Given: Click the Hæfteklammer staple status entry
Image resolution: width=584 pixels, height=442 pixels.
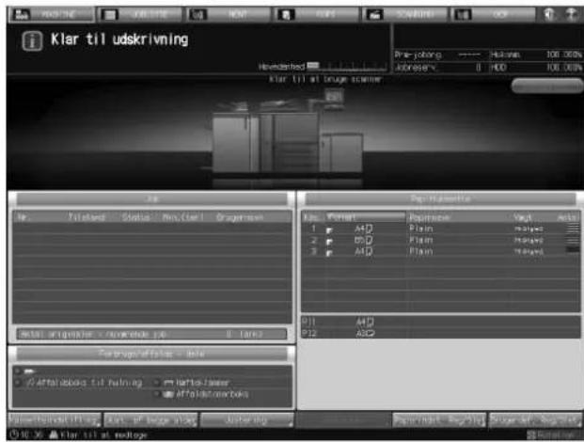Looking at the screenshot, I should point(197,383).
